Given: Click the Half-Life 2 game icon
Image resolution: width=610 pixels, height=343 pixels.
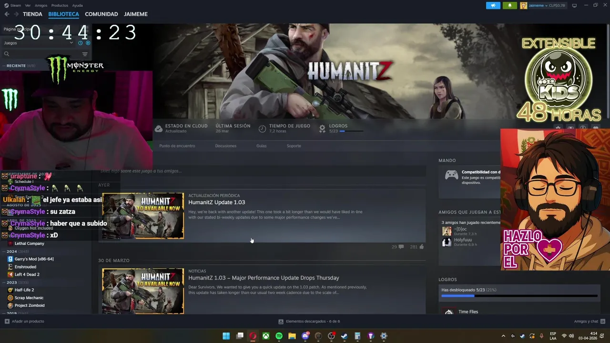Looking at the screenshot, I should pos(10,290).
